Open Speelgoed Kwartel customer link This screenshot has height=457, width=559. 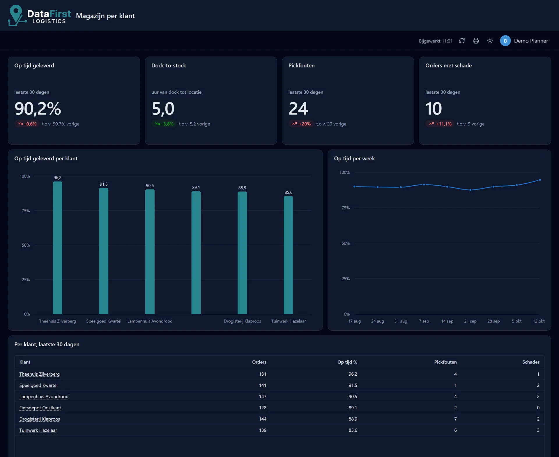[38, 386]
